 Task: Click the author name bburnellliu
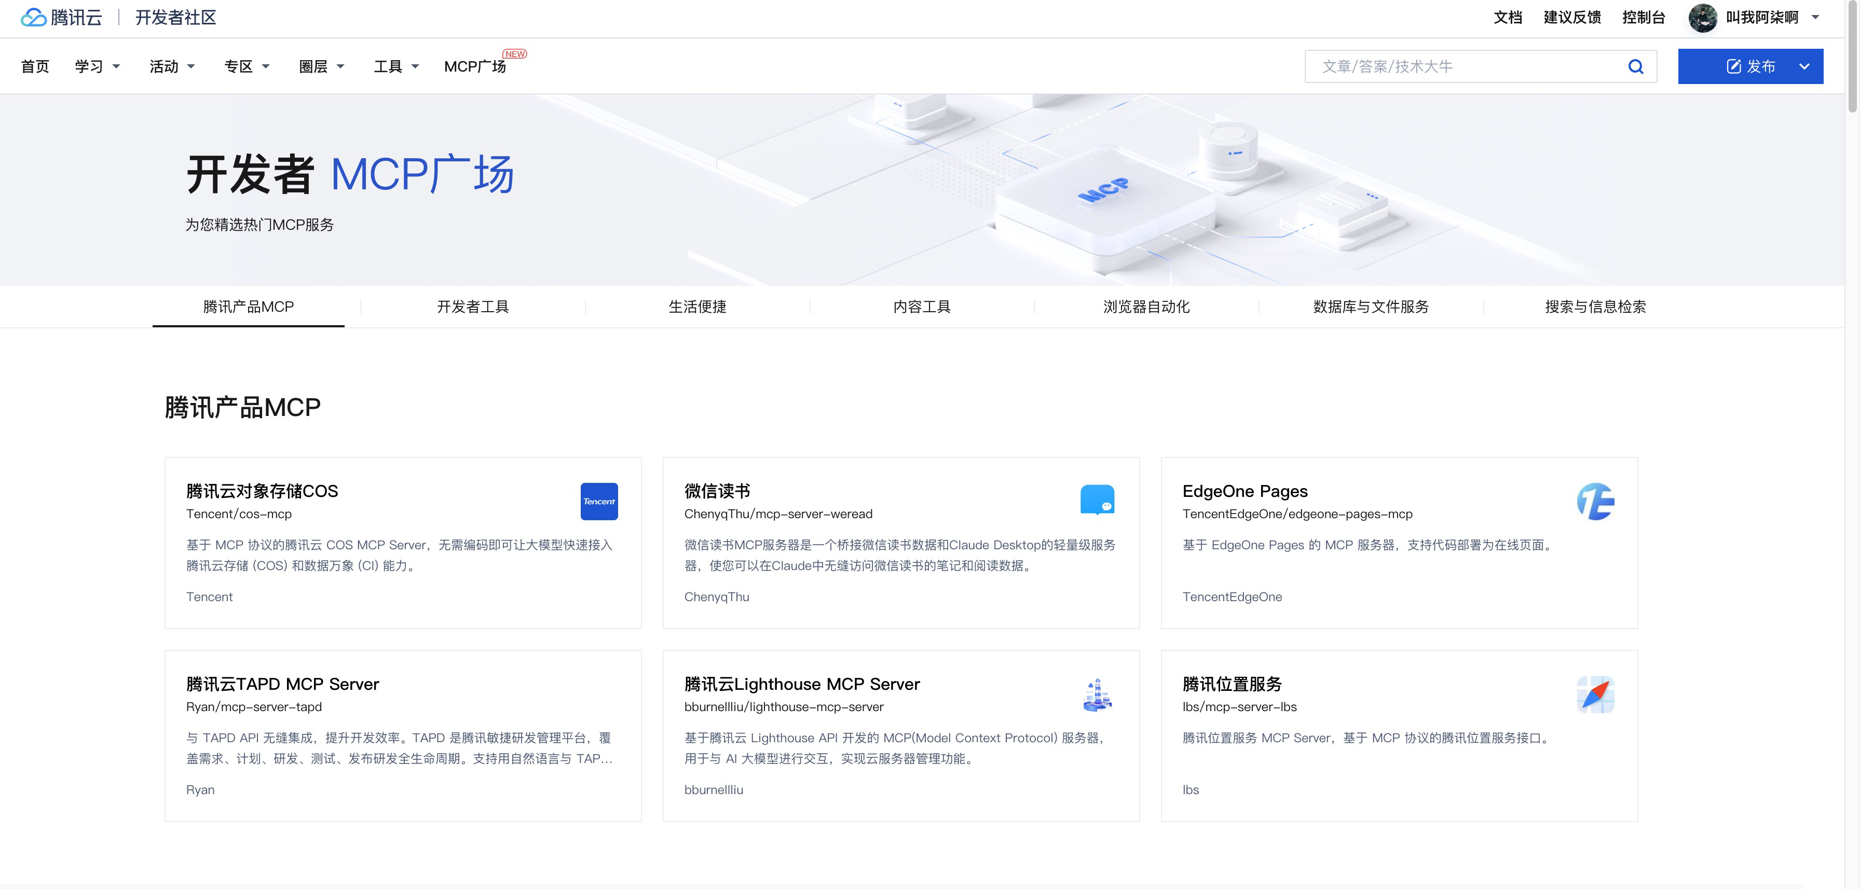coord(714,789)
